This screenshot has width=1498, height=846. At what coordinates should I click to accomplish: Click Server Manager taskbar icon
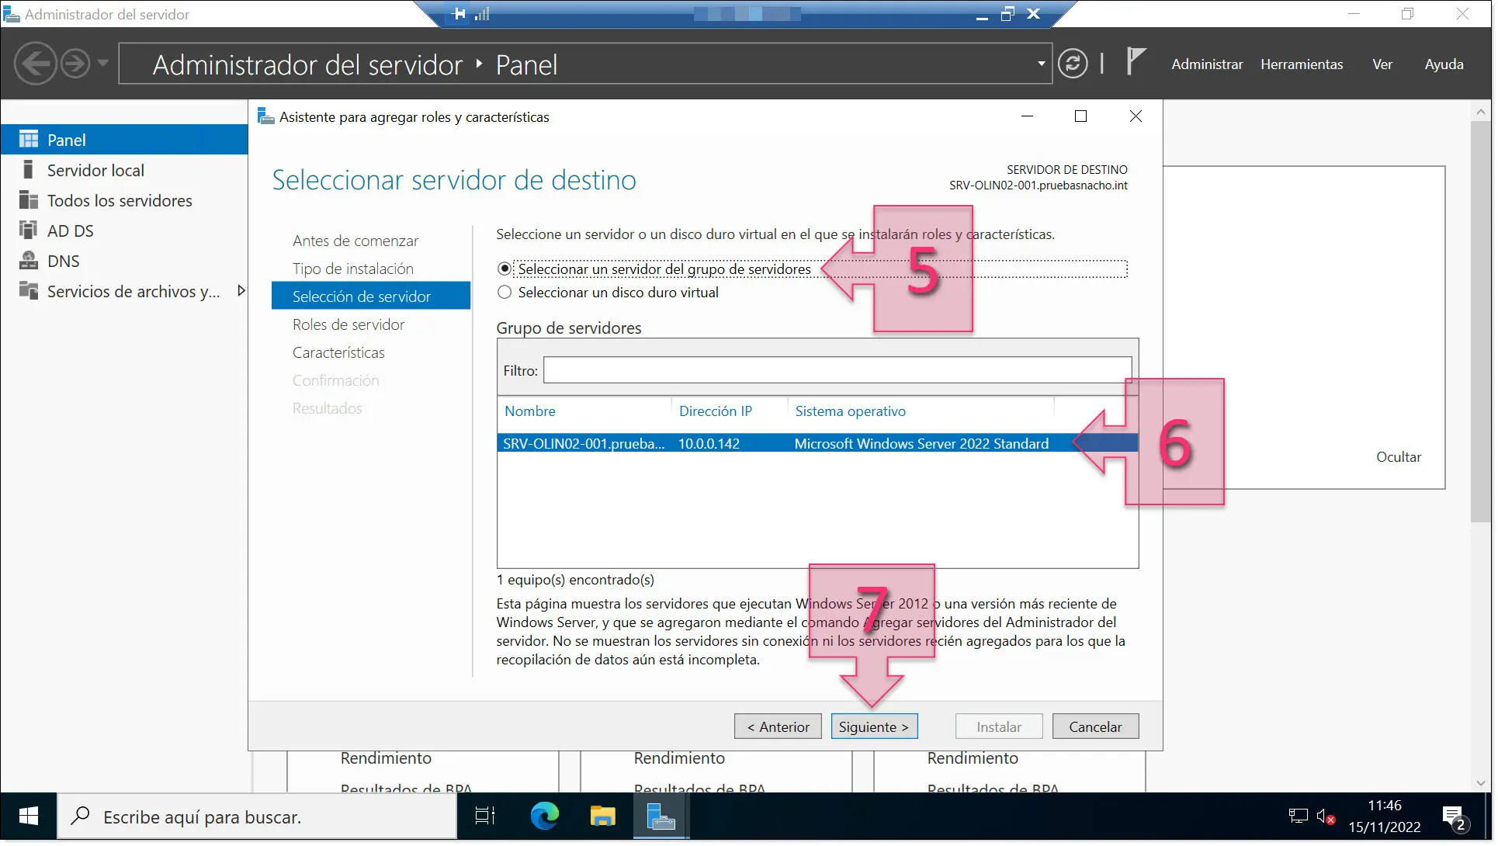coord(661,817)
